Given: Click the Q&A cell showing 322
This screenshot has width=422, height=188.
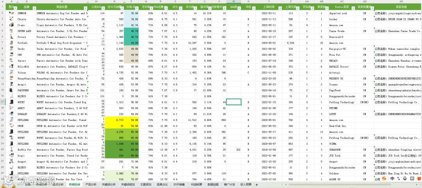Looking at the screenshot, I should point(234,150).
